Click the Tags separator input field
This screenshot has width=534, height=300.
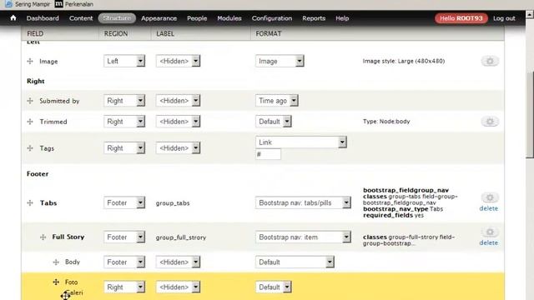[268, 154]
